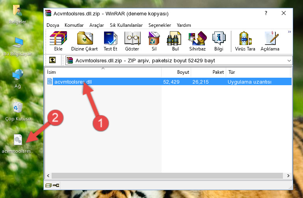The height and width of the screenshot is (198, 303).
Task: Click the key password icon in status bar
Action: [x=56, y=185]
